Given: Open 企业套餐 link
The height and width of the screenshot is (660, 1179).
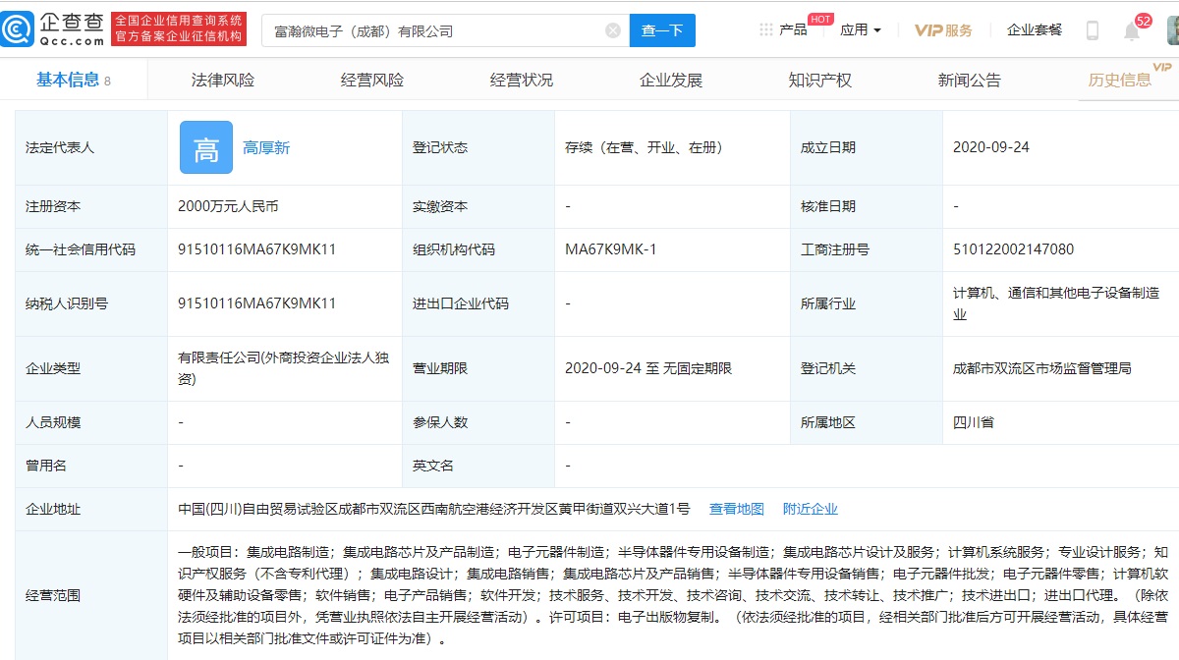Looking at the screenshot, I should 1035,29.
